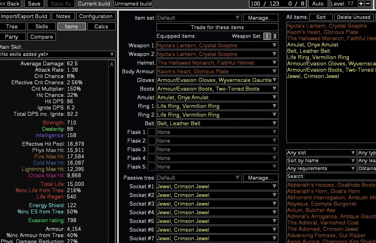Switch to the Tree tab
This screenshot has width=376, height=243.
click(x=12, y=26)
